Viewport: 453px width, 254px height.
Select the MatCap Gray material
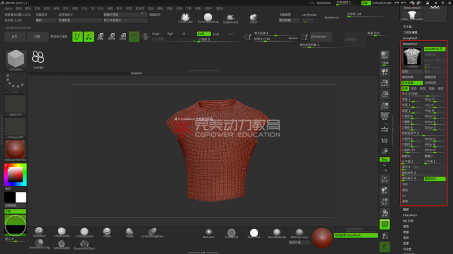(x=300, y=233)
